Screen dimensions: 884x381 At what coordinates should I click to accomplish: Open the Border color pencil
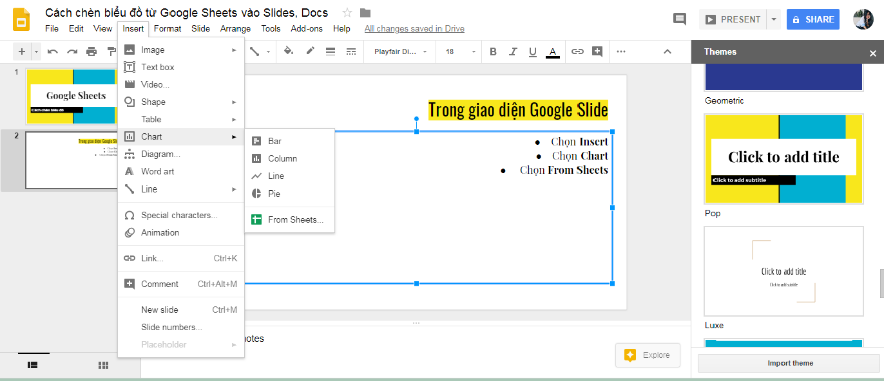click(x=310, y=51)
